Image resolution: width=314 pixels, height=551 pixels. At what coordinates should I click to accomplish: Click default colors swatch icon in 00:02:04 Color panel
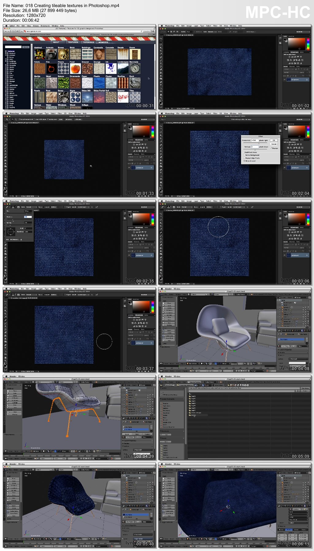click(285, 128)
